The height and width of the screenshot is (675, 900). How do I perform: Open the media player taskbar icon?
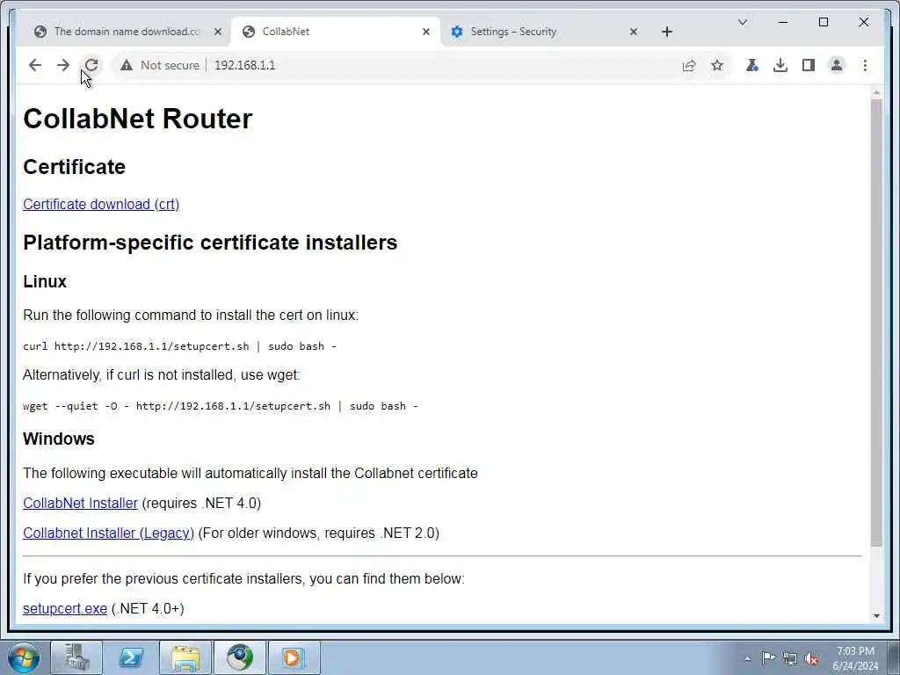(x=294, y=657)
